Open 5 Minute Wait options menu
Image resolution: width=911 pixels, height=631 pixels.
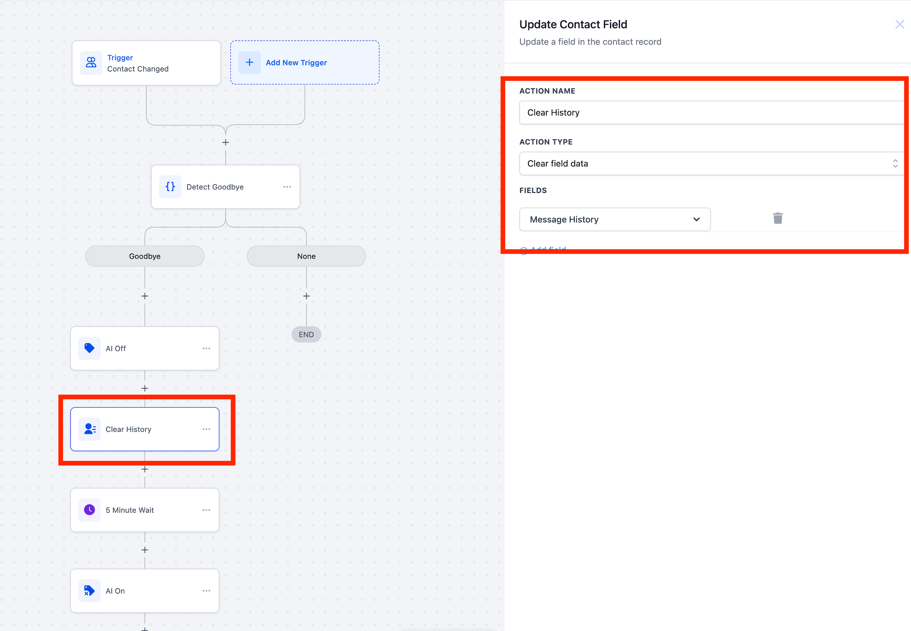(206, 510)
